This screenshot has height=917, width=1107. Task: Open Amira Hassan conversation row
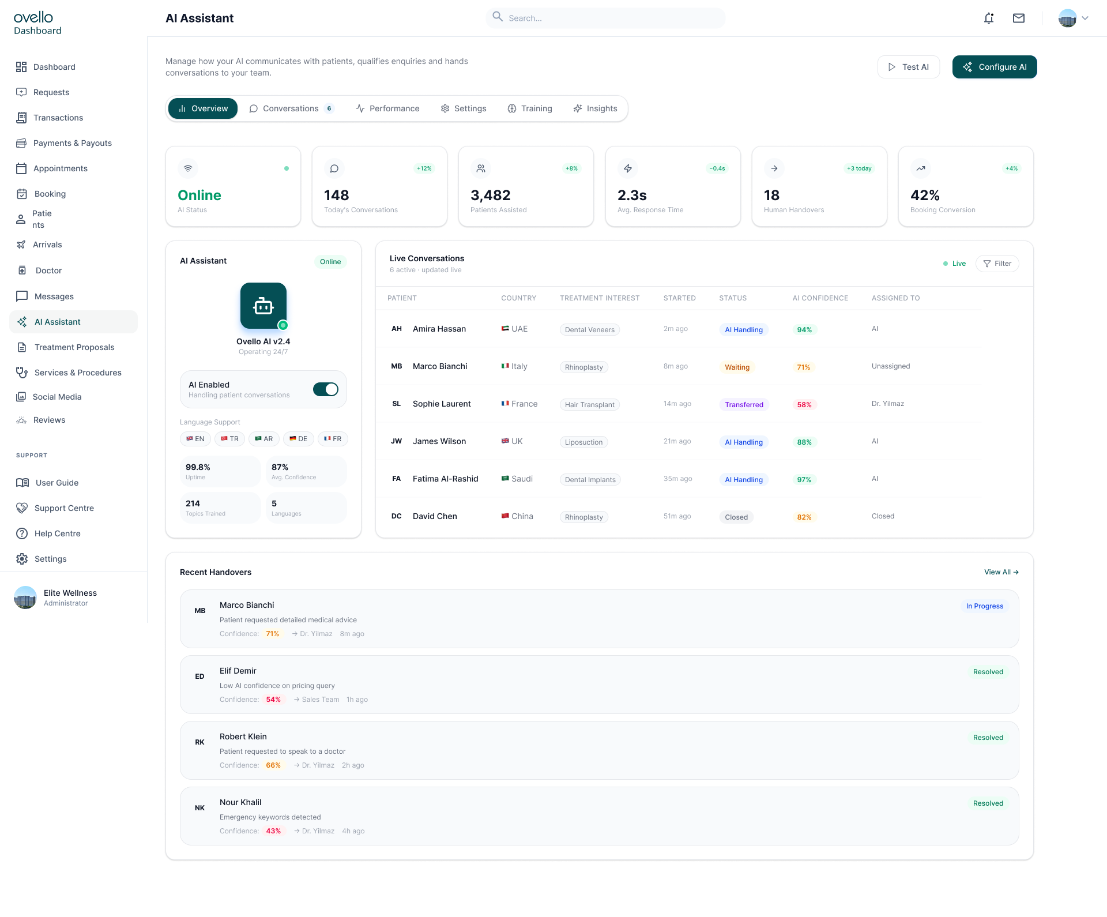click(x=679, y=329)
